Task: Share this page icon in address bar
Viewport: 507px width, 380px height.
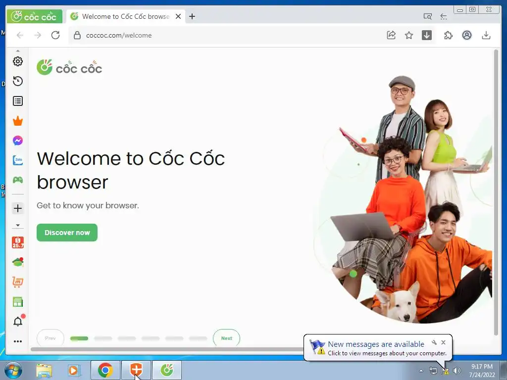Action: tap(391, 35)
